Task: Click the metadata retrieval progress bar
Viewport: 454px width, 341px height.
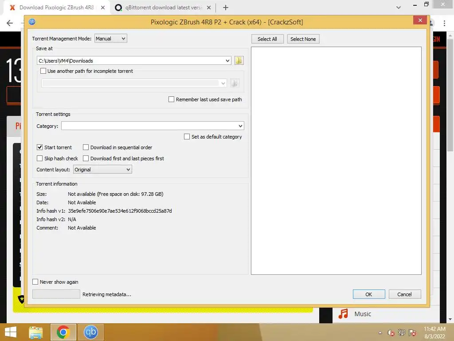Action: 56,294
